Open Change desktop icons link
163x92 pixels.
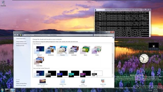[21, 42]
